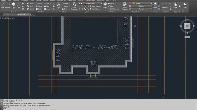Expand the Properties panel
This screenshot has height=110, width=197.
coord(136,12)
